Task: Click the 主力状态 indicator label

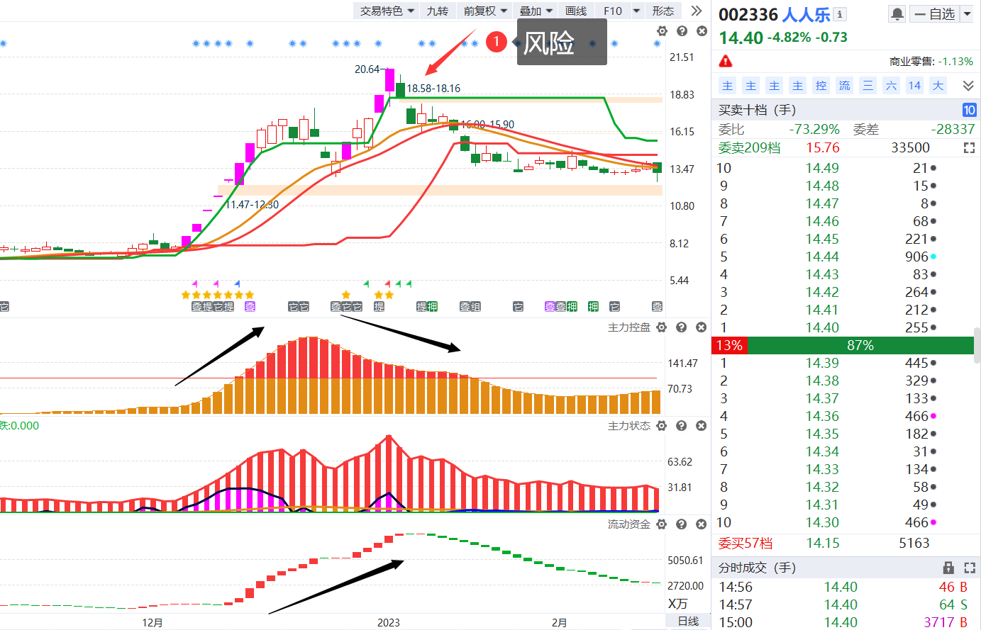Action: click(x=629, y=426)
